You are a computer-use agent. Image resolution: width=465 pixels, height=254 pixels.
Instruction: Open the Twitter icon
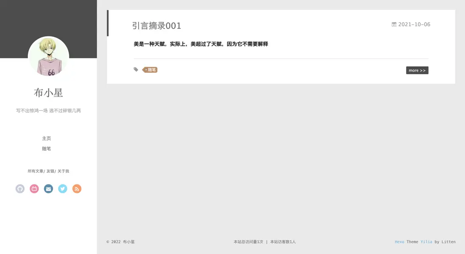(x=62, y=188)
